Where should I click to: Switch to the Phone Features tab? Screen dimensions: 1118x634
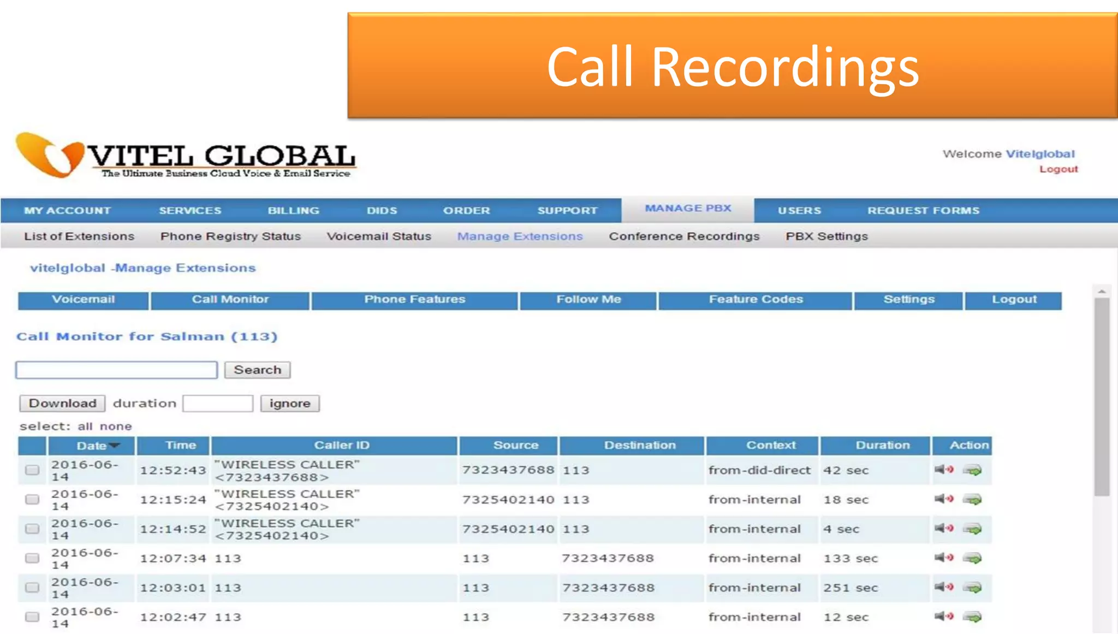tap(414, 300)
